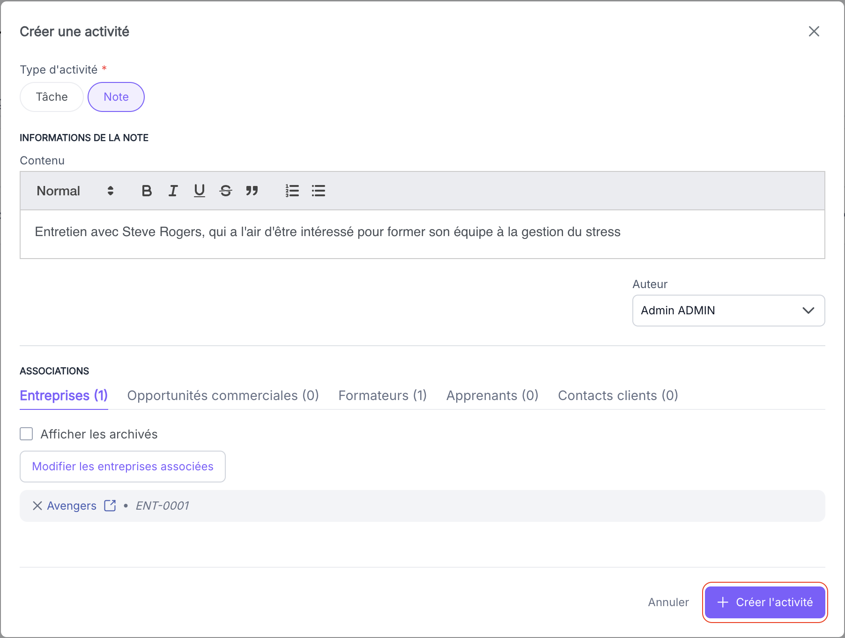
Task: Start a bulleted list
Action: (319, 191)
